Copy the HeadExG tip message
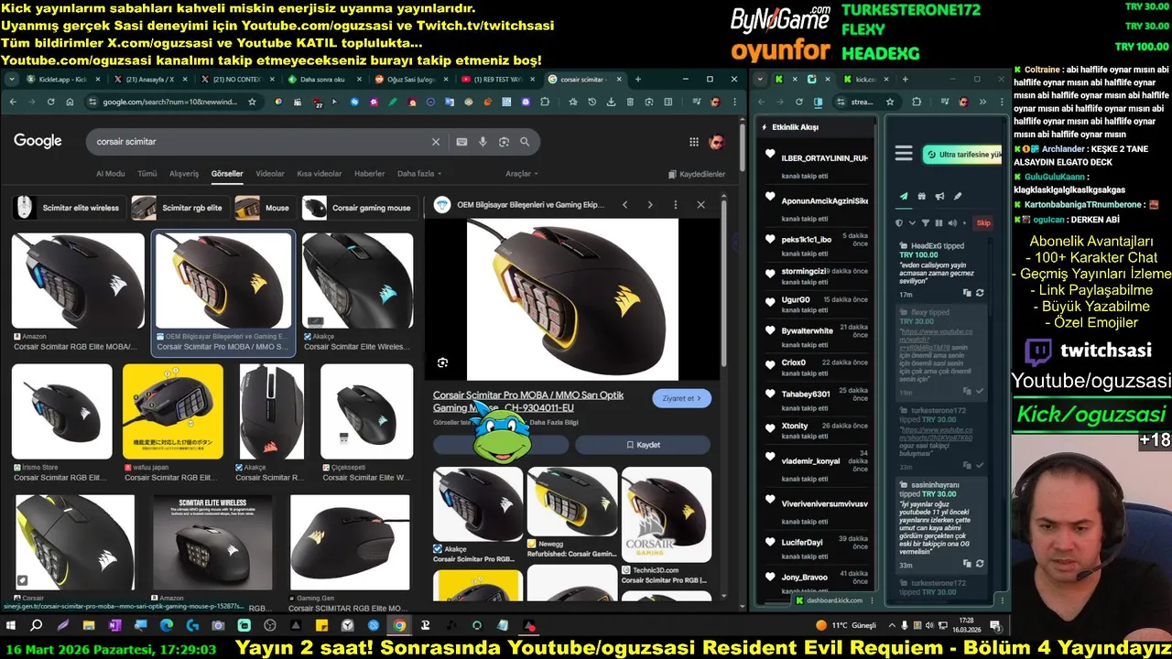 (x=967, y=293)
